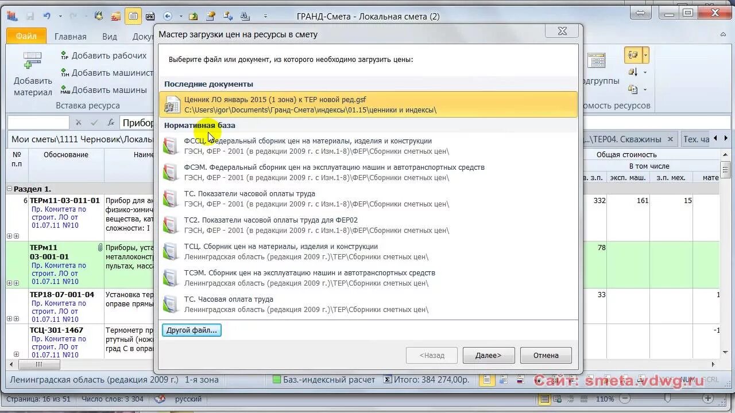Open the dropdown next to Back arrow
This screenshot has width=735, height=413.
pos(180,16)
